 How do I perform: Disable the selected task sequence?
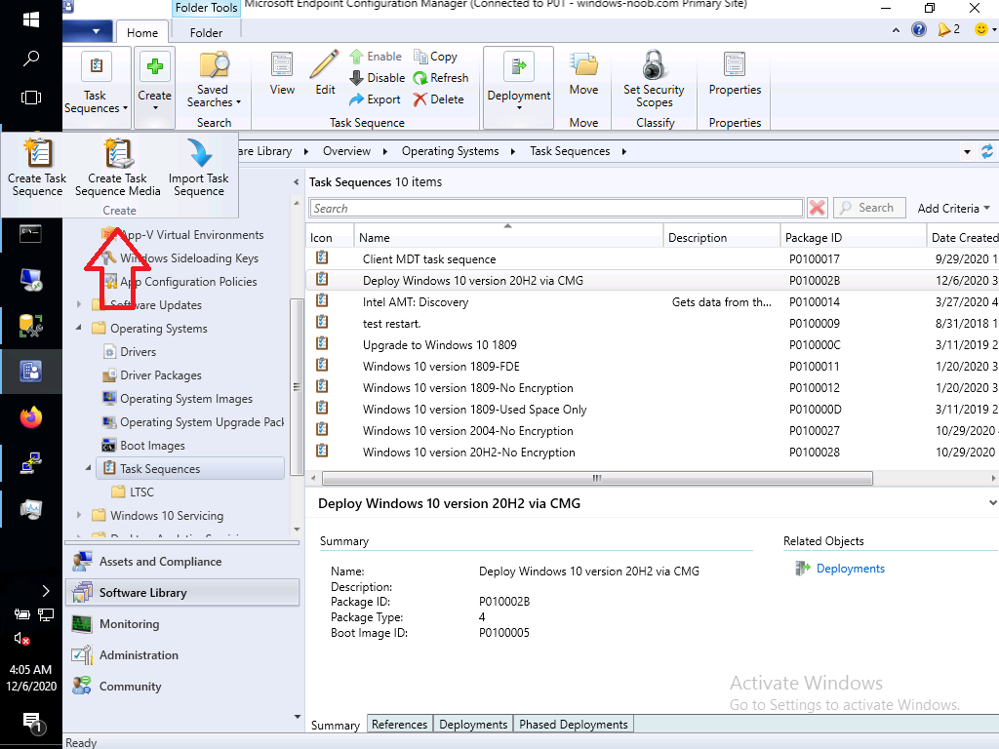pyautogui.click(x=378, y=78)
